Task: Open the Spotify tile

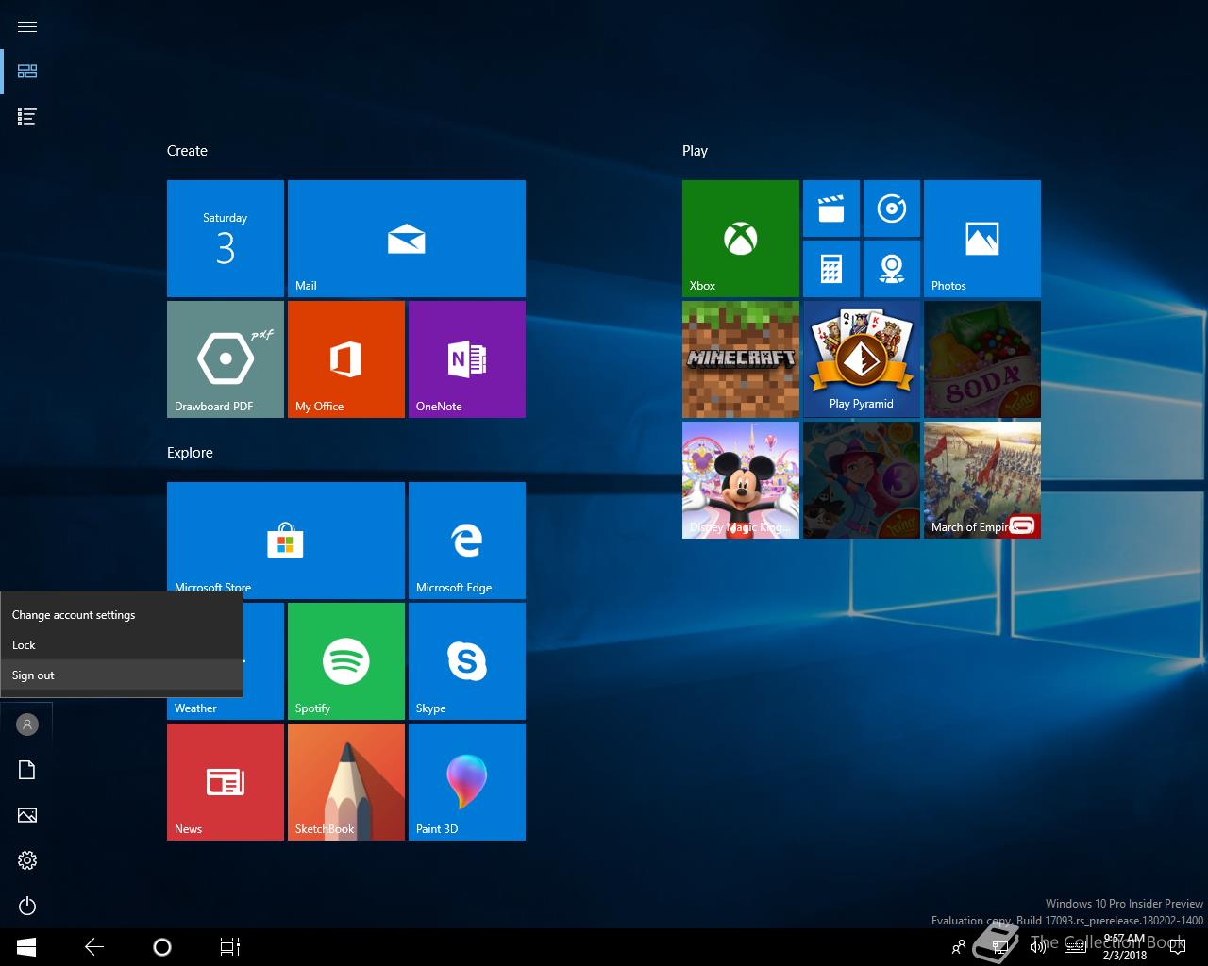Action: [x=345, y=661]
